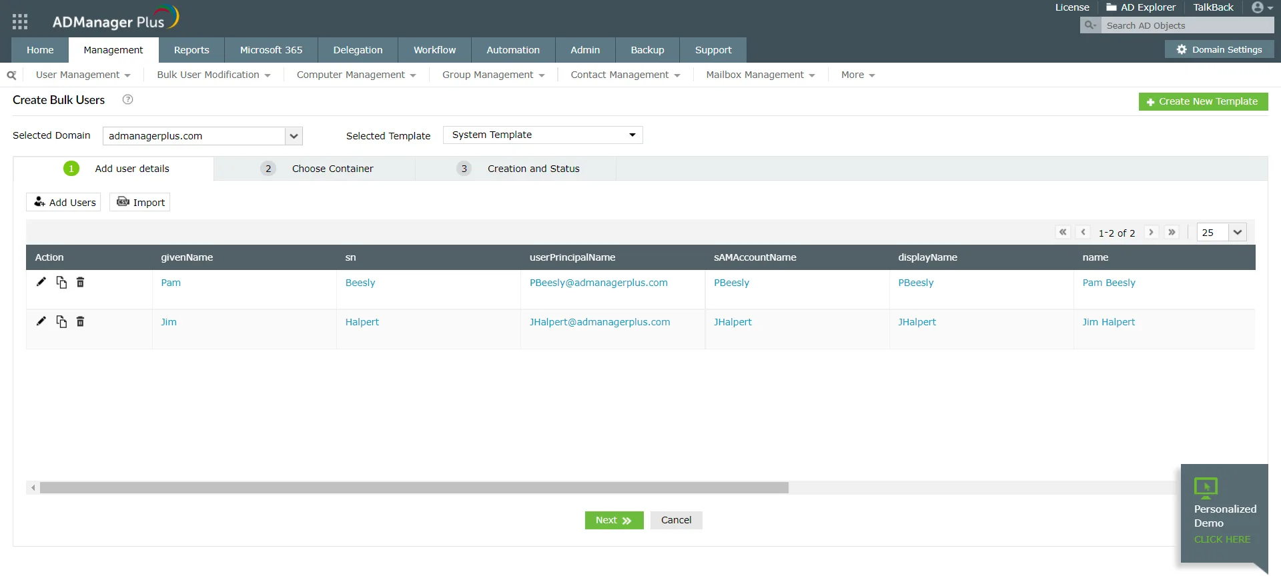Click the Search AD Objects magnifier icon
This screenshot has width=1281, height=580.
pos(1090,25)
